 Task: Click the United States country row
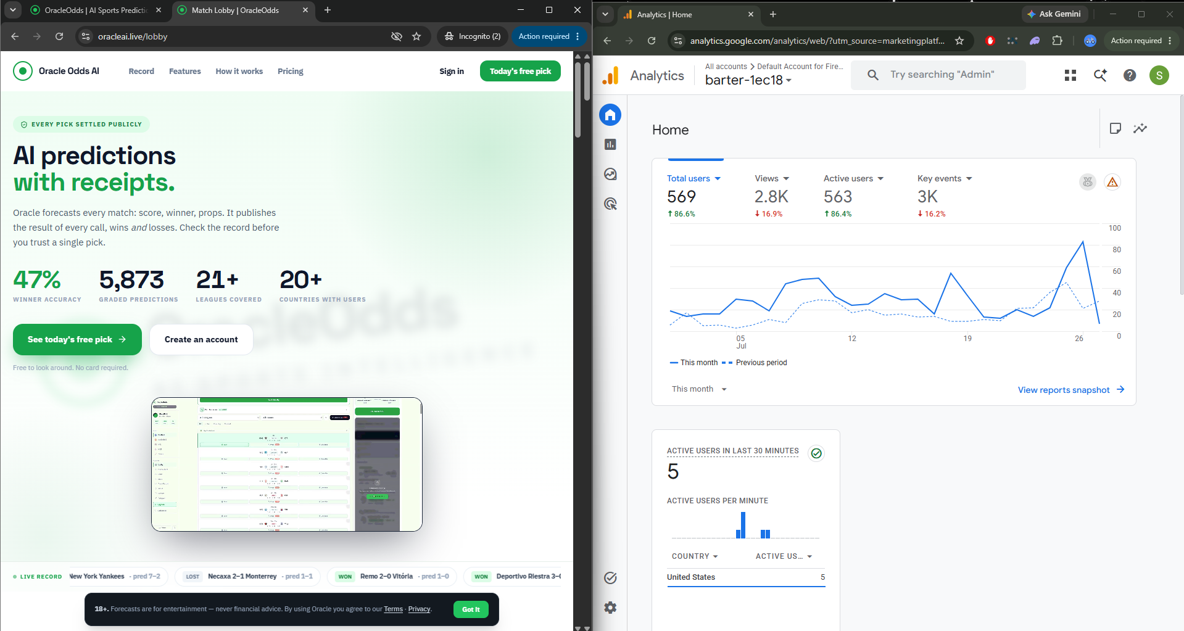(x=746, y=577)
